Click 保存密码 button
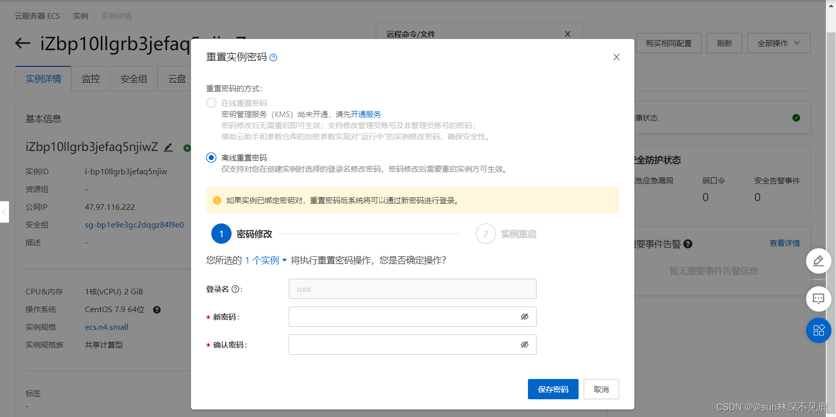The height and width of the screenshot is (417, 836). click(553, 389)
